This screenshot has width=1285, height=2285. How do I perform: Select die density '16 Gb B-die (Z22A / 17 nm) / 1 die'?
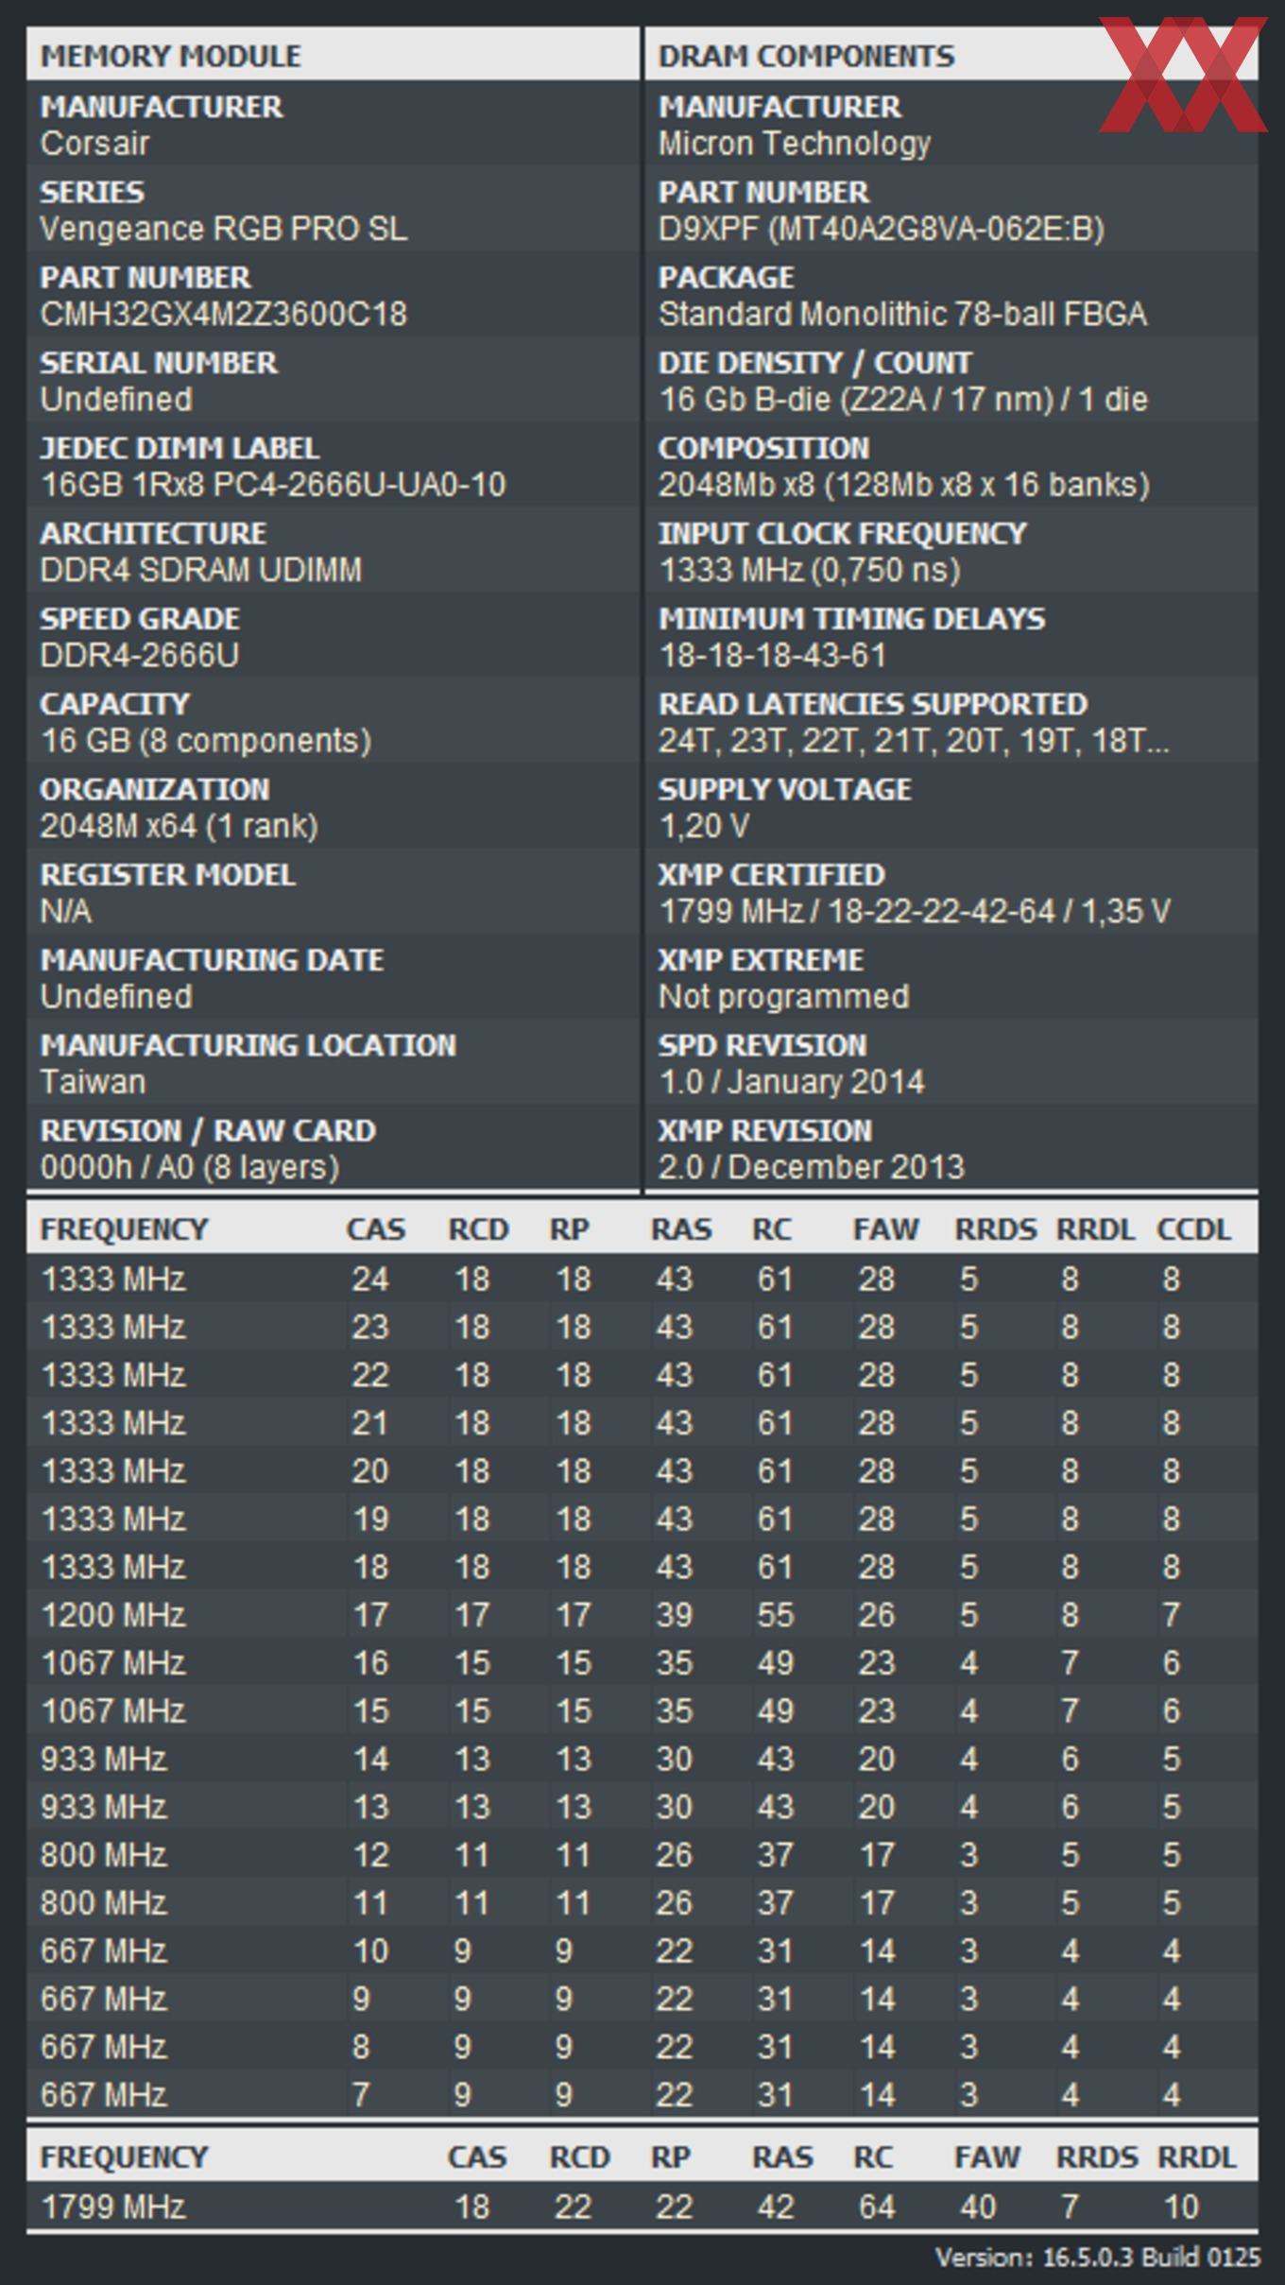902,399
